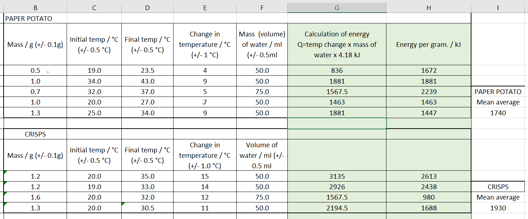The height and width of the screenshot is (219, 528).
Task: Click the empty selected cell in column G
Action: click(337, 123)
